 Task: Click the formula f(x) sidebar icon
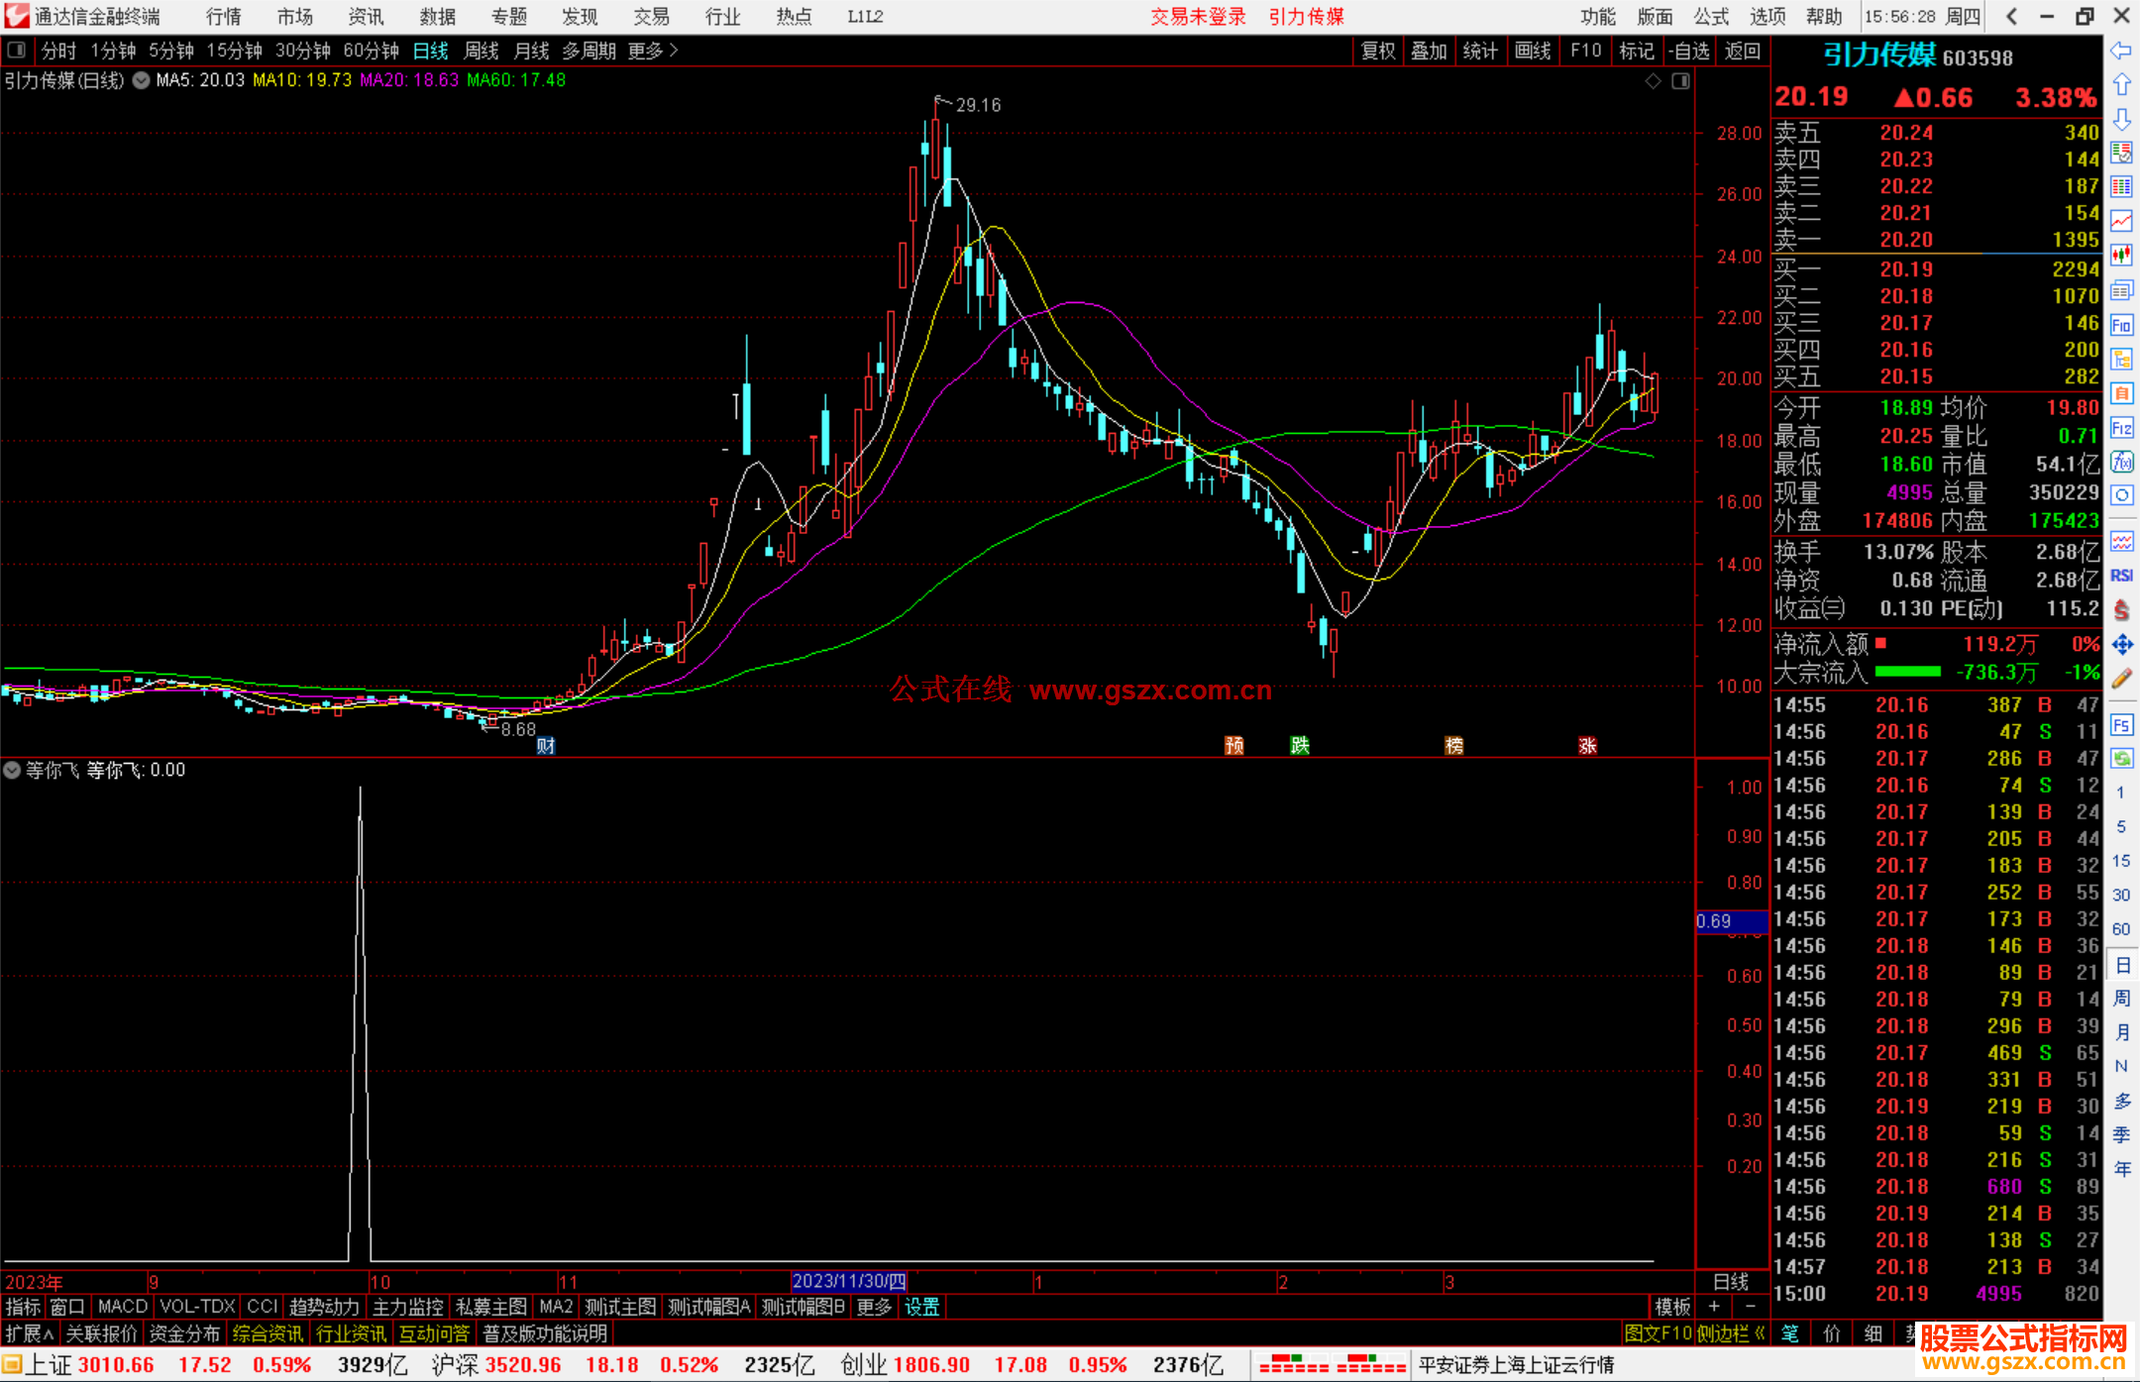coord(2121,462)
